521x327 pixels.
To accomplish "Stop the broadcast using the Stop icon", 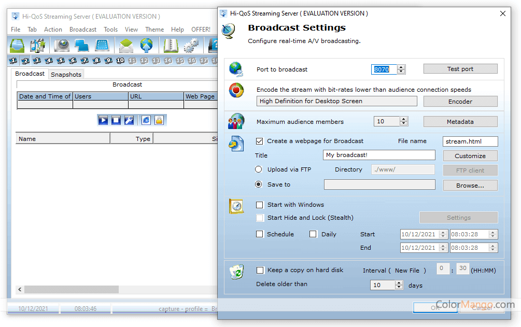I will pyautogui.click(x=116, y=120).
